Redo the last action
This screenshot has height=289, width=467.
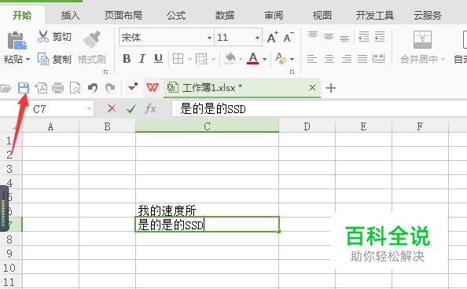coord(110,88)
